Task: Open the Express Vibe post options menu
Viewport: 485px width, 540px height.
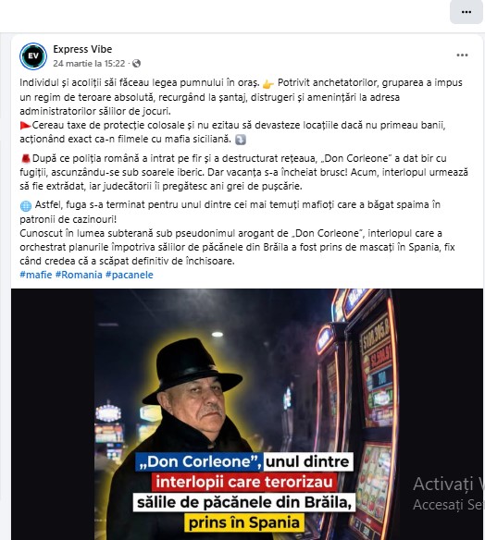Action: pos(462,55)
